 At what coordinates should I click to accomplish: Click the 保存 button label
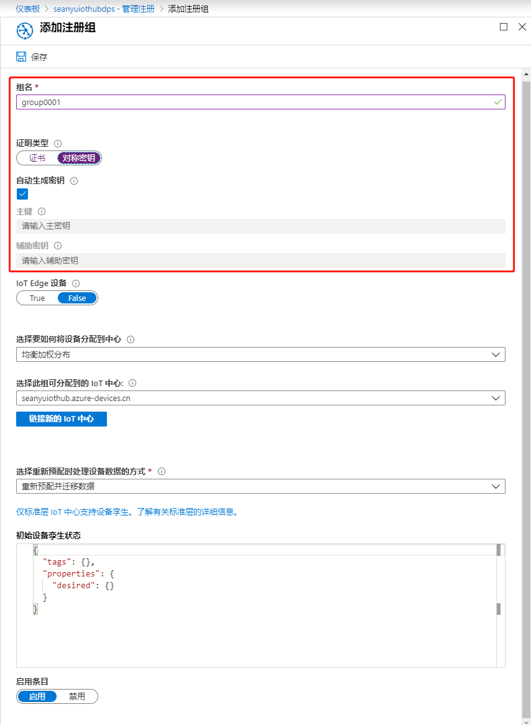coord(39,57)
